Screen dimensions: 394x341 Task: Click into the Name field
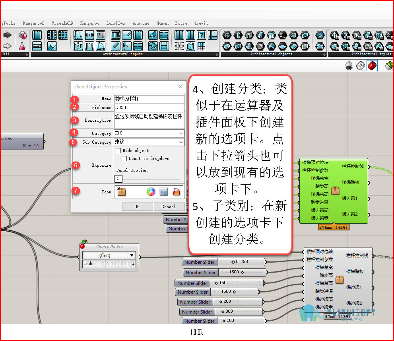coord(149,99)
